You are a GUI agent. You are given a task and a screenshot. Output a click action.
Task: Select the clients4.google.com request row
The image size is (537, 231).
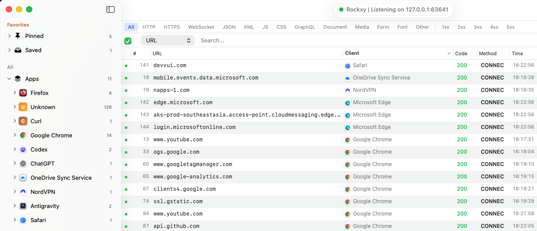point(329,189)
